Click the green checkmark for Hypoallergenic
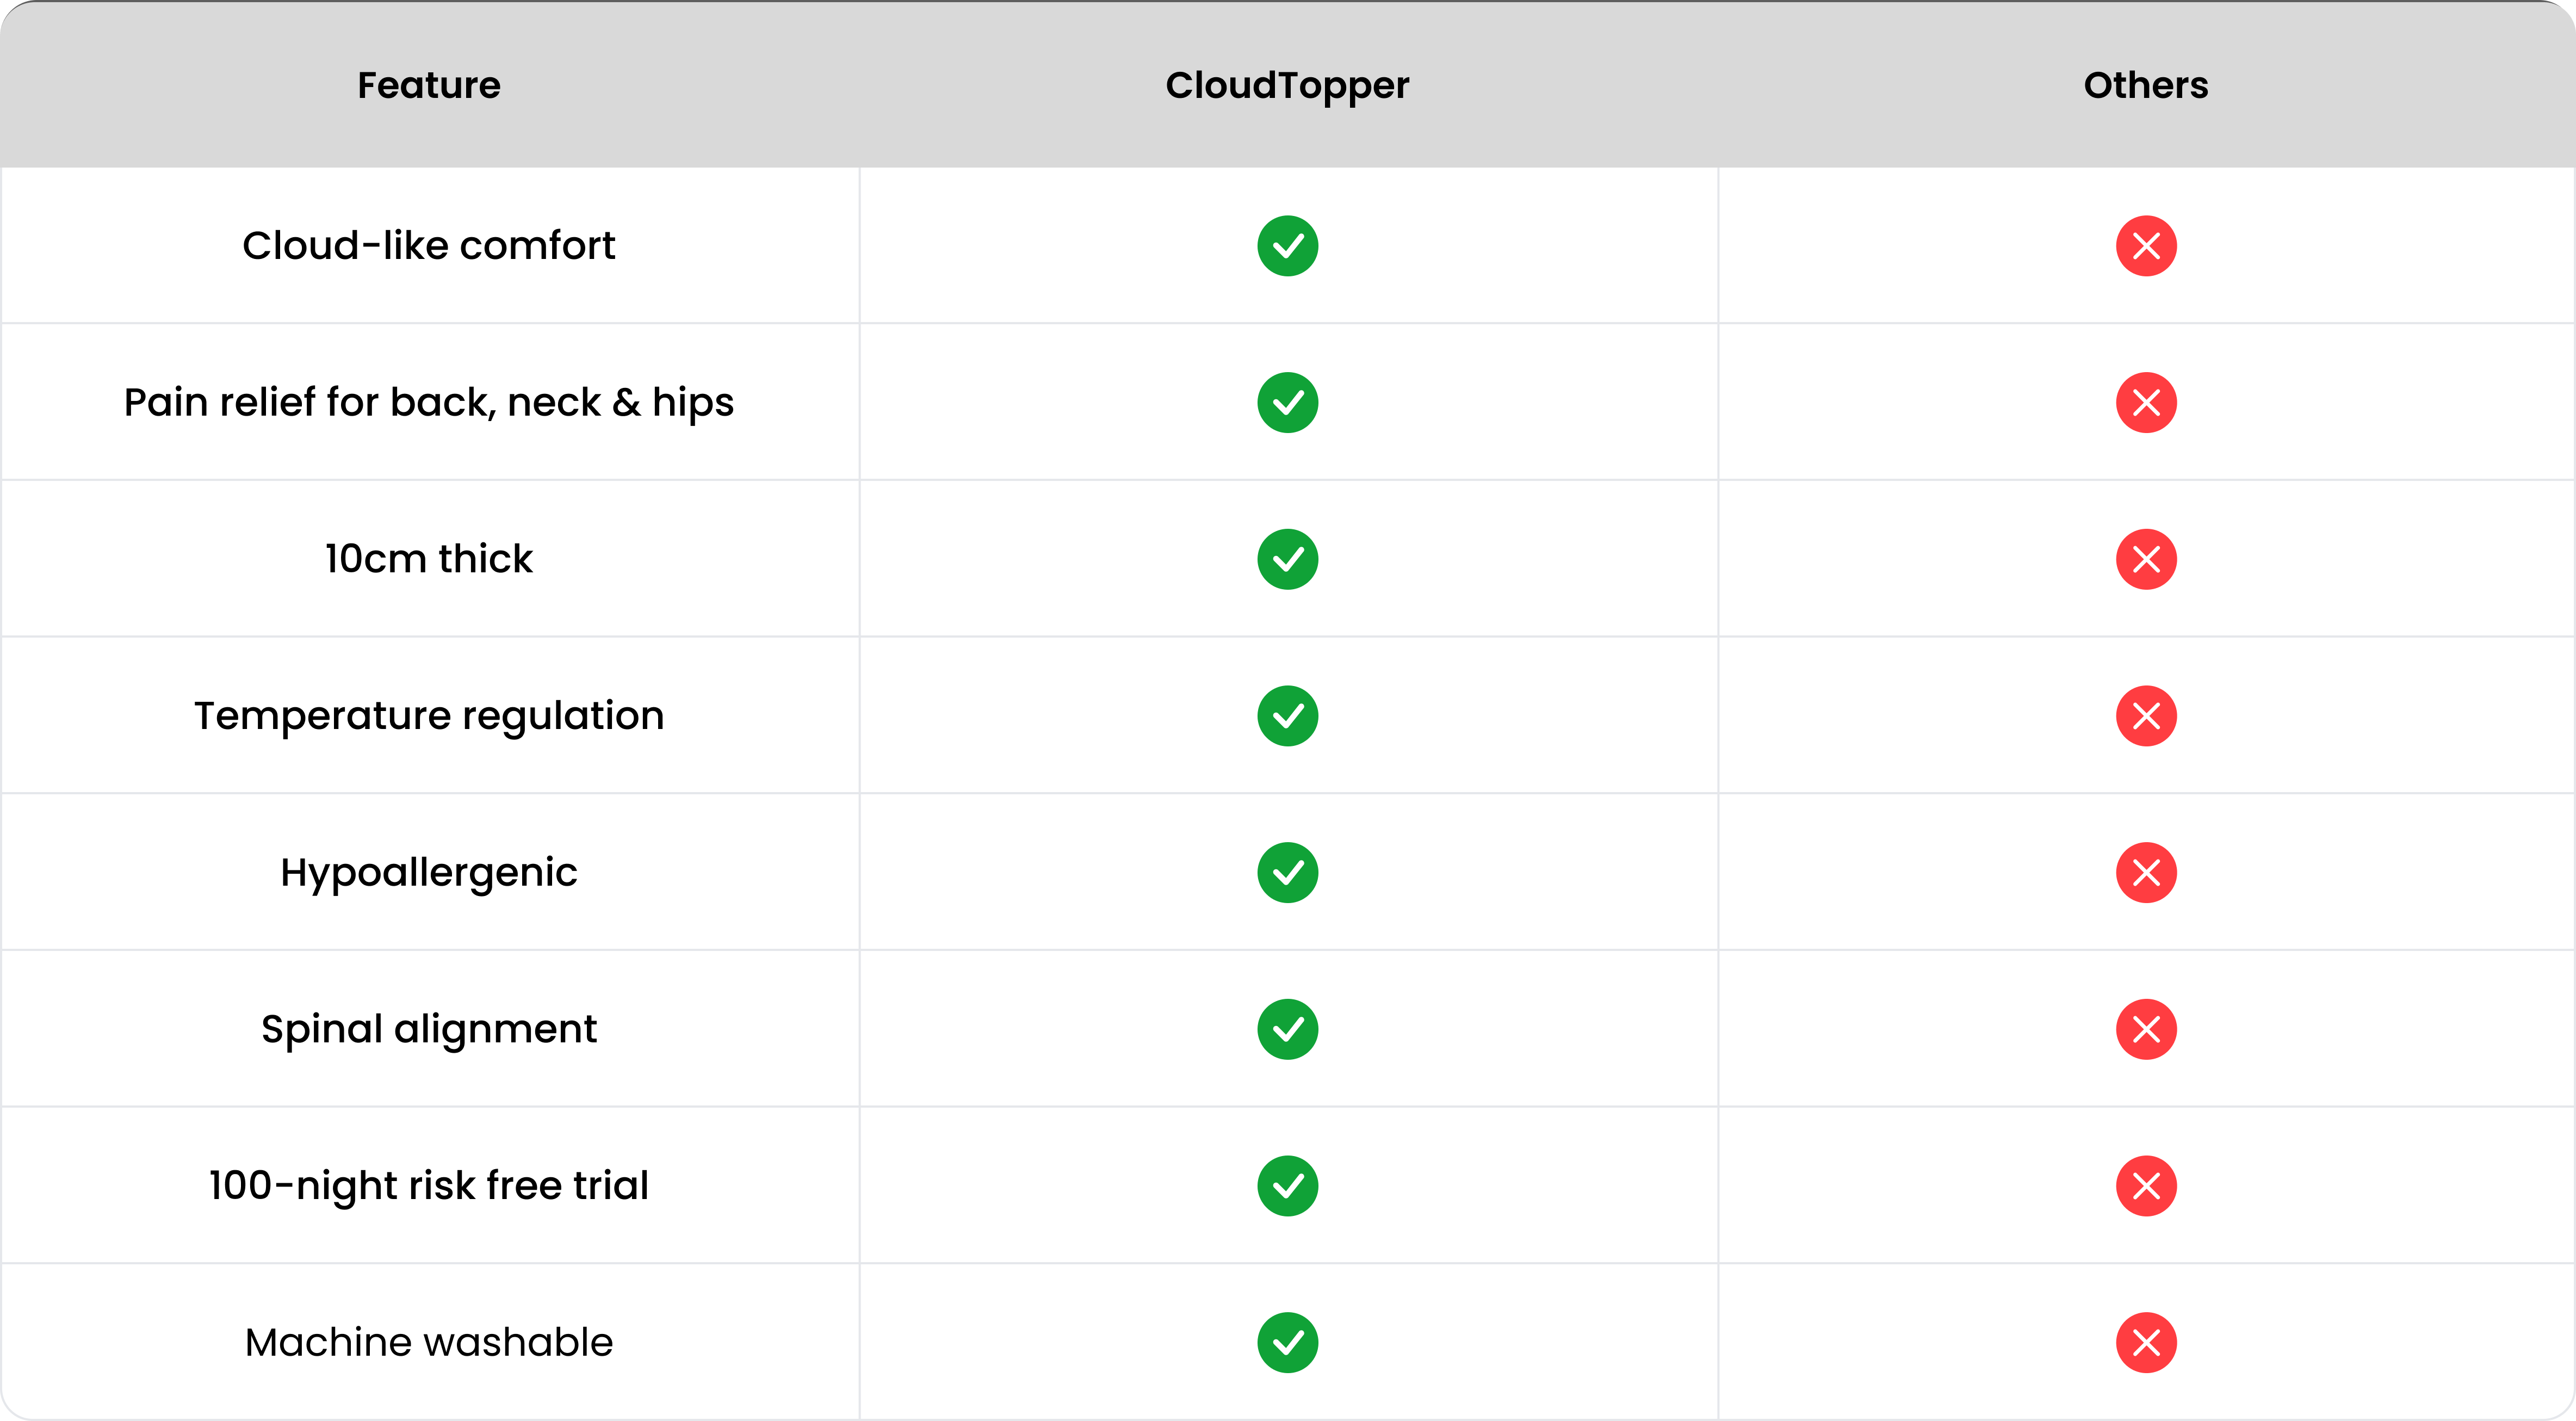 (x=1287, y=873)
